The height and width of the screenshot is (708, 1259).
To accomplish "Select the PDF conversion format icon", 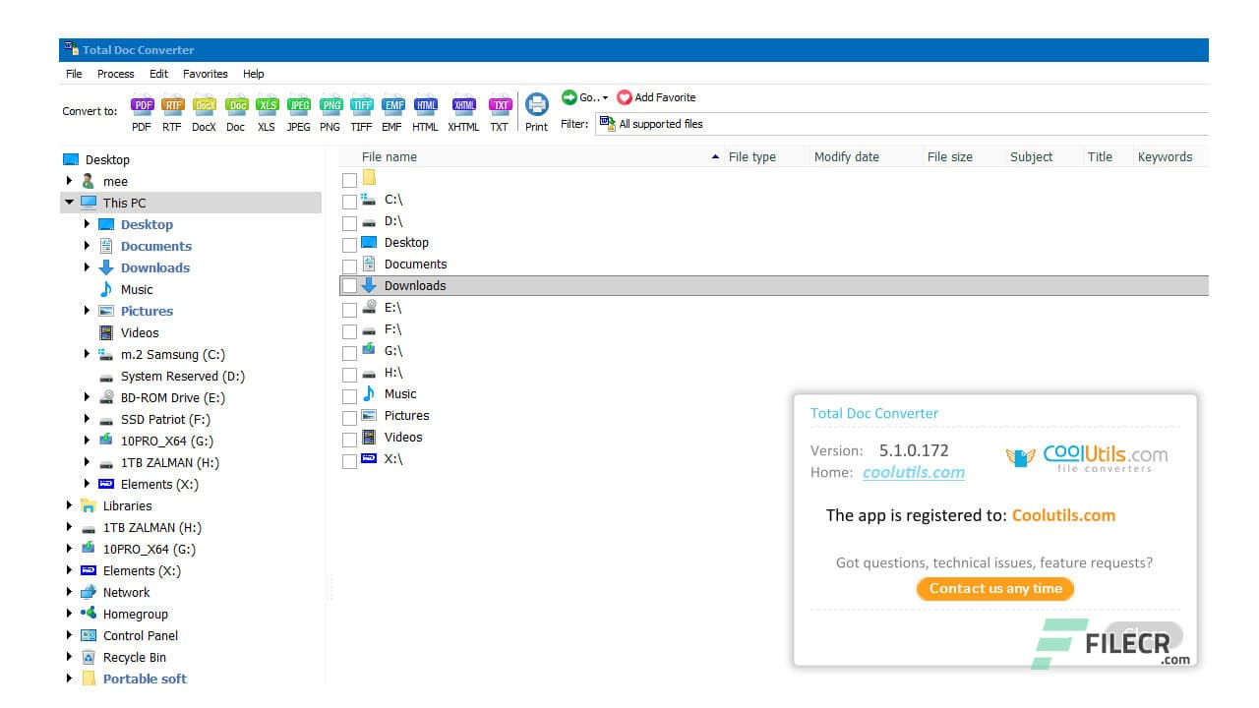I will point(142,105).
